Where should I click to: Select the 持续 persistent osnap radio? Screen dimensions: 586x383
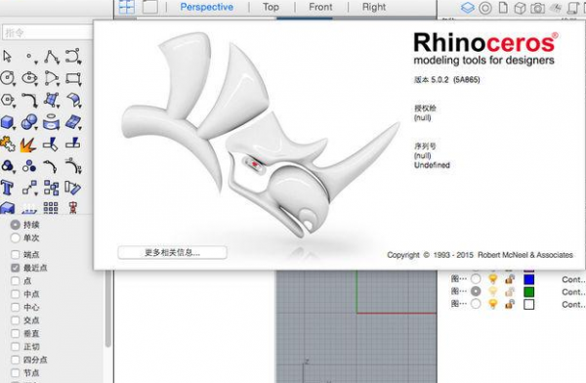16,225
